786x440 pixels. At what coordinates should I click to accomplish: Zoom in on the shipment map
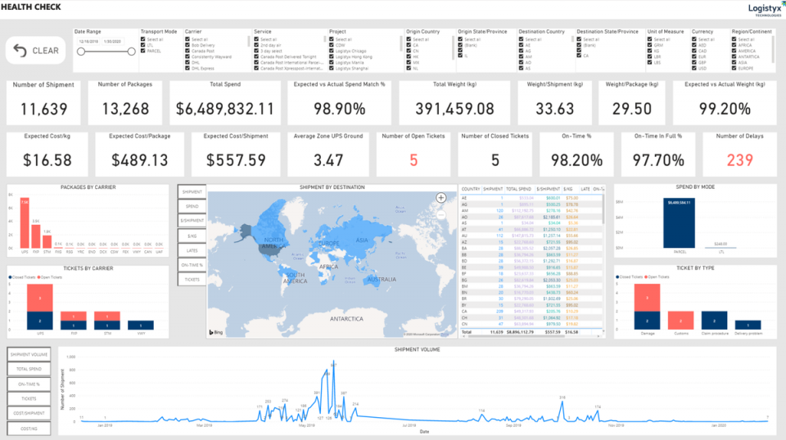[x=440, y=197]
